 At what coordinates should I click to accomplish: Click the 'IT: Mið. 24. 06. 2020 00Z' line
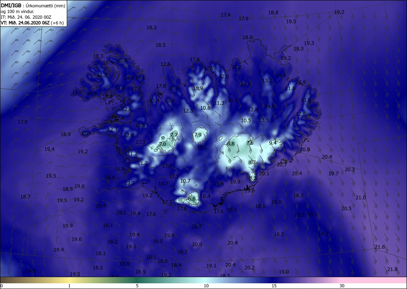[26, 17]
